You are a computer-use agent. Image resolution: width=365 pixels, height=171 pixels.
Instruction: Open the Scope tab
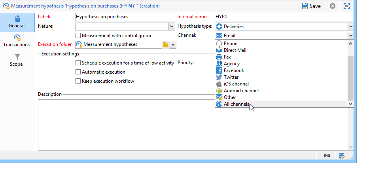tap(16, 60)
